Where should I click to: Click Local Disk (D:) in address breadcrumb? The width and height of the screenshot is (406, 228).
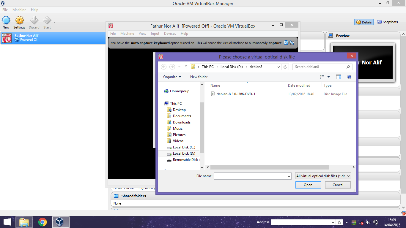pos(232,67)
